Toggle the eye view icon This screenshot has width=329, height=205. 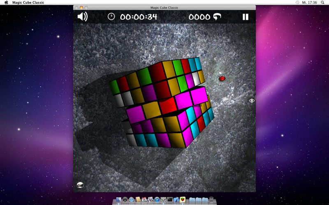coord(252,101)
